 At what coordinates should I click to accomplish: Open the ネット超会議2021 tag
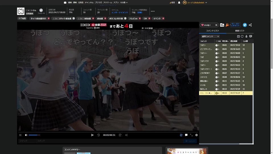click(x=38, y=19)
